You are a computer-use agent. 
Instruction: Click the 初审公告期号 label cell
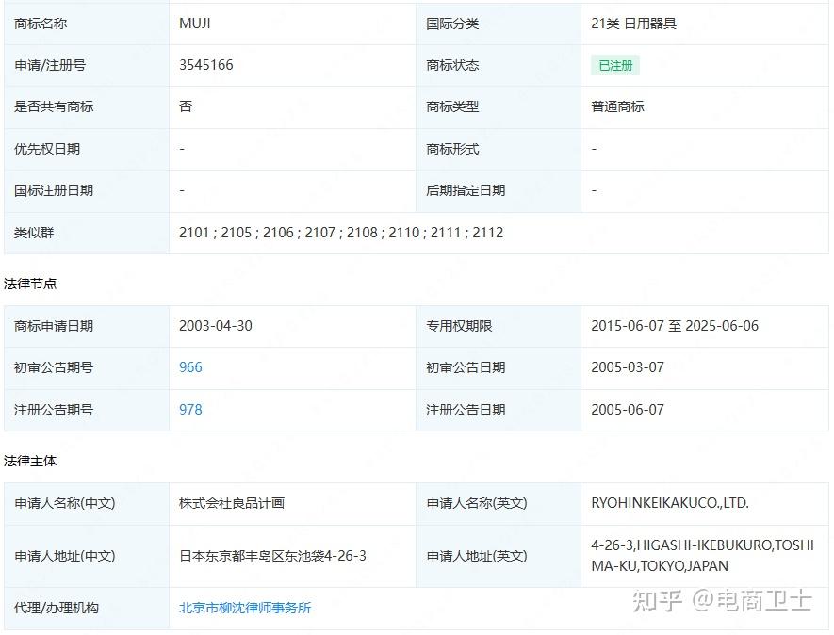pos(87,368)
